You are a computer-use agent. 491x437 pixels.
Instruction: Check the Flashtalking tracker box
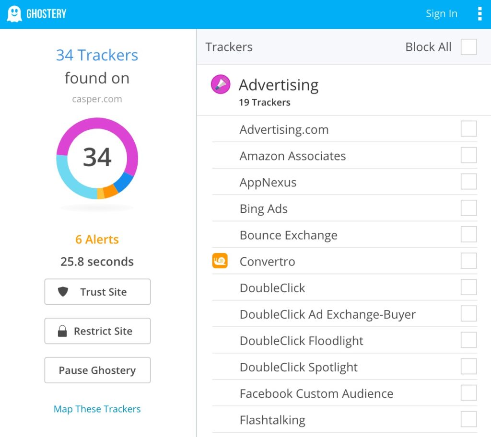(x=468, y=419)
